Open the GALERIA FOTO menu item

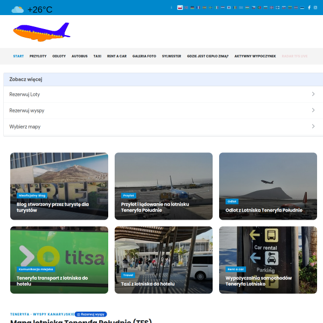[144, 56]
